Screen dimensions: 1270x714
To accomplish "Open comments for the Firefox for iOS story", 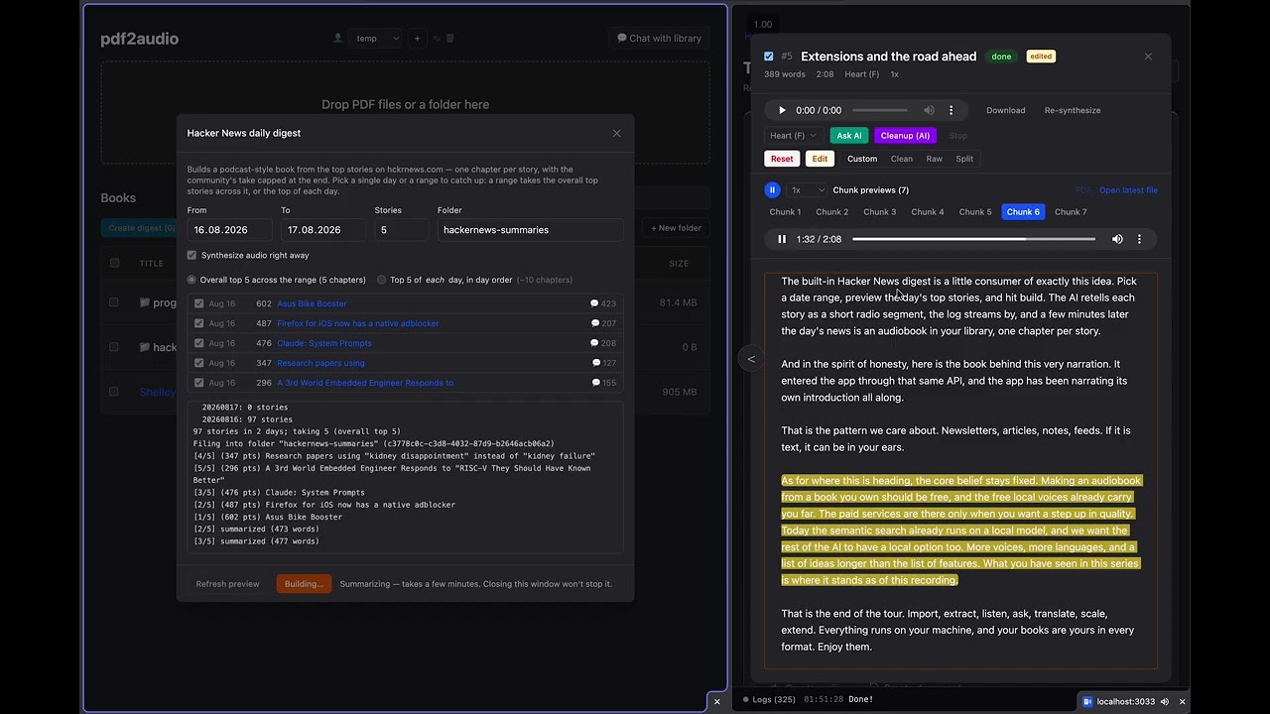I will pos(603,323).
